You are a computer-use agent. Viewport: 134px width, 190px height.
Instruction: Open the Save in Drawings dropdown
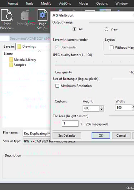click(33, 47)
